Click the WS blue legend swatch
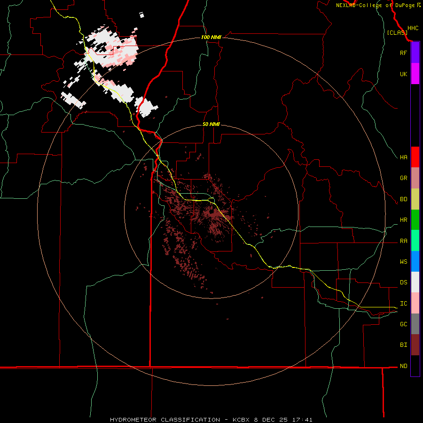 (415, 261)
